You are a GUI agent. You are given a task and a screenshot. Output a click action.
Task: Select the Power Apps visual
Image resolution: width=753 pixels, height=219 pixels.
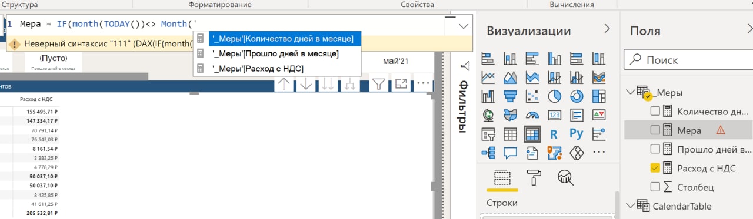tap(576, 153)
